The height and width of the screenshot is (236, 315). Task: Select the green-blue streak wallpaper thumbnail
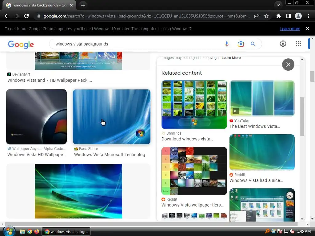(78, 191)
